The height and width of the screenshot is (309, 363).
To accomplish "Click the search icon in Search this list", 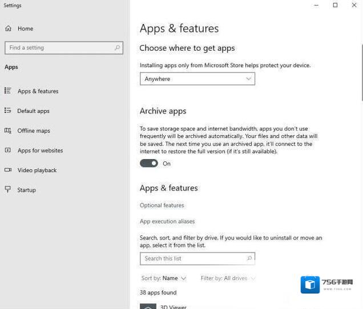I will [249, 258].
